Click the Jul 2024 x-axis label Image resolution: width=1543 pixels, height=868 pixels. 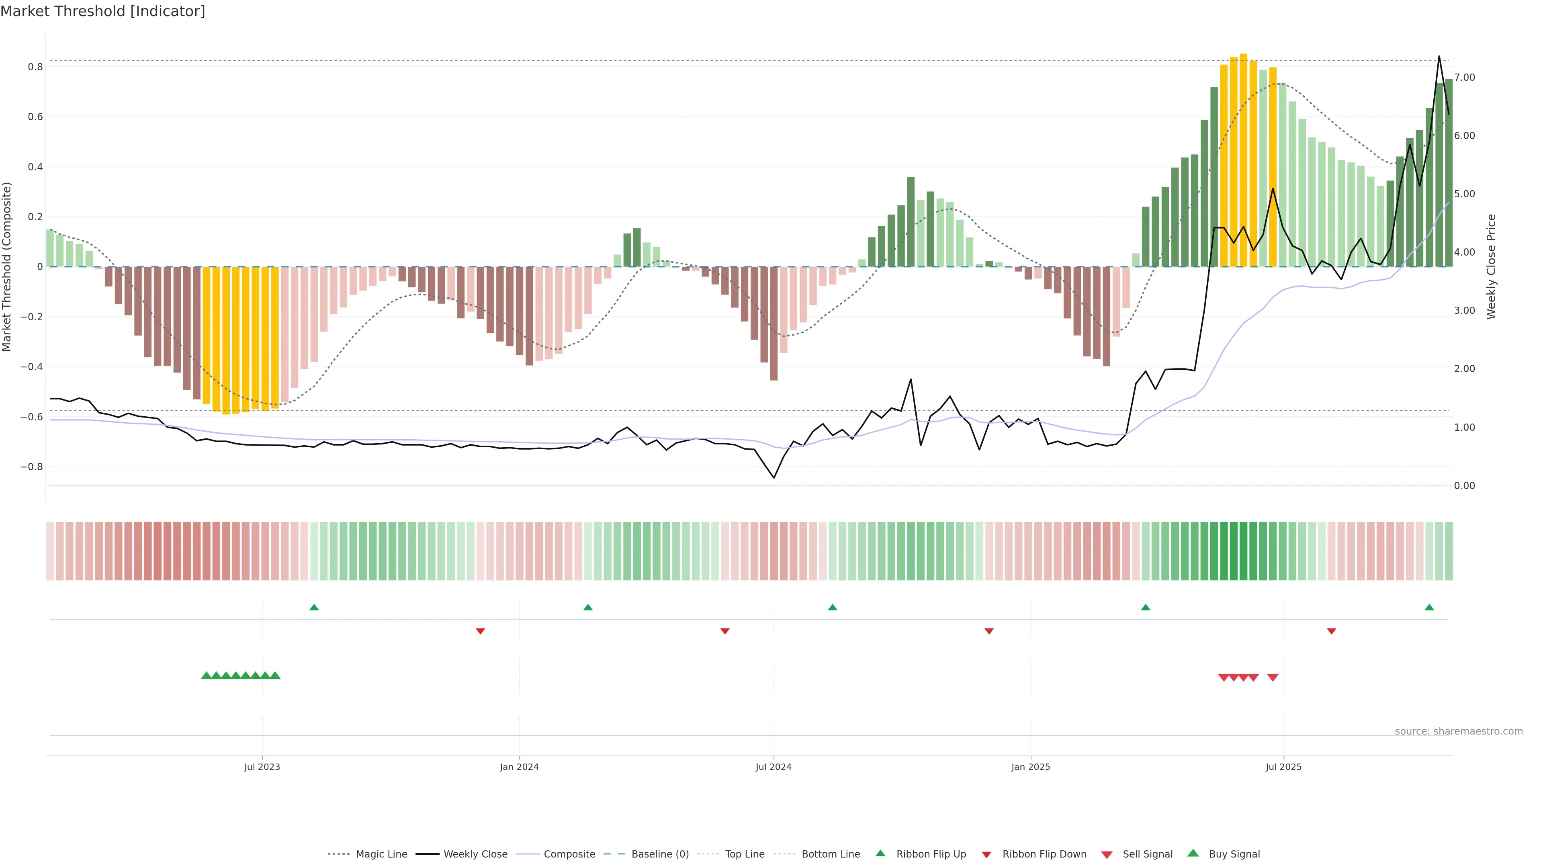pyautogui.click(x=773, y=767)
